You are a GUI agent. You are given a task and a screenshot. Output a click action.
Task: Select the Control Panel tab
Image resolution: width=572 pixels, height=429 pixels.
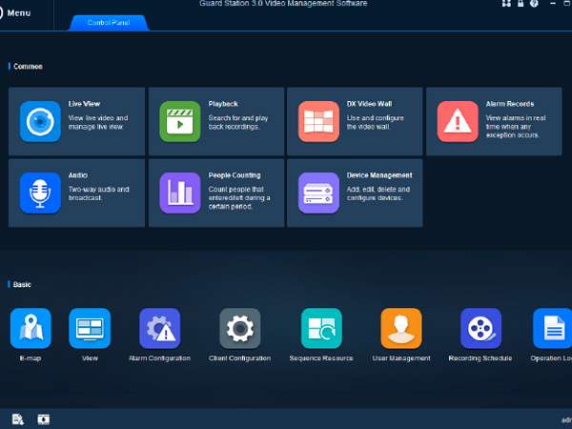tap(110, 22)
